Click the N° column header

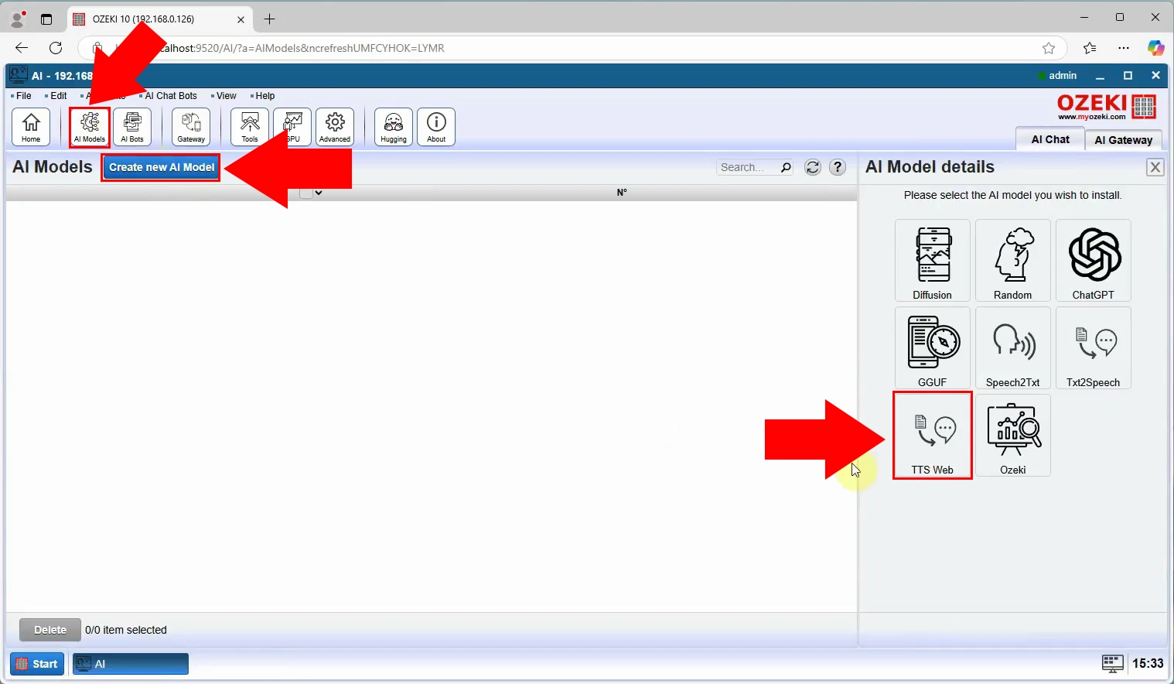(622, 193)
